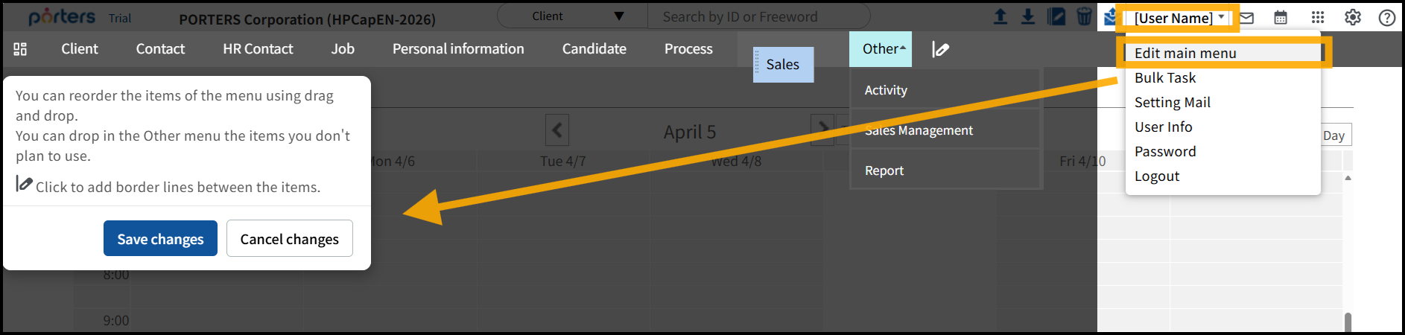
Task: Open the settings gear icon
Action: (x=1353, y=18)
